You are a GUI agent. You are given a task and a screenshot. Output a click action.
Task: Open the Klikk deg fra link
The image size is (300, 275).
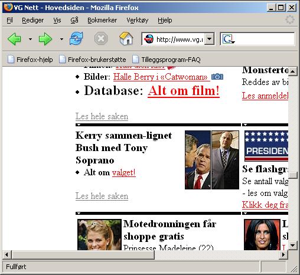[x=265, y=205]
